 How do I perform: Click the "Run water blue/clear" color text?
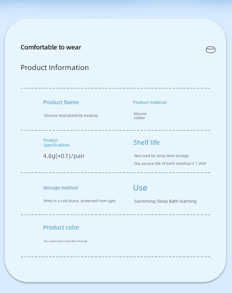pos(66,241)
